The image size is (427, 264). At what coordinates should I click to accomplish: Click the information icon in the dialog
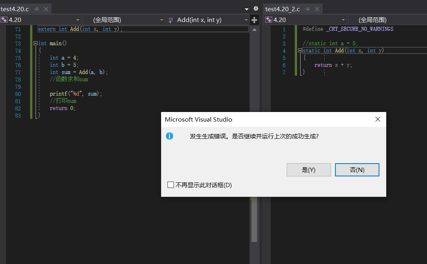tap(170, 136)
